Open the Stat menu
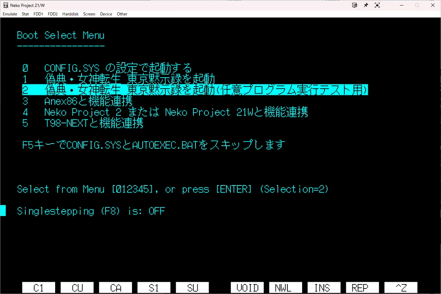Image resolution: width=441 pixels, height=294 pixels. 25,14
